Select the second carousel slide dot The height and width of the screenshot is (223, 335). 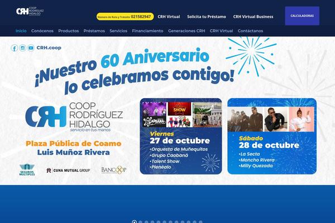(140, 222)
